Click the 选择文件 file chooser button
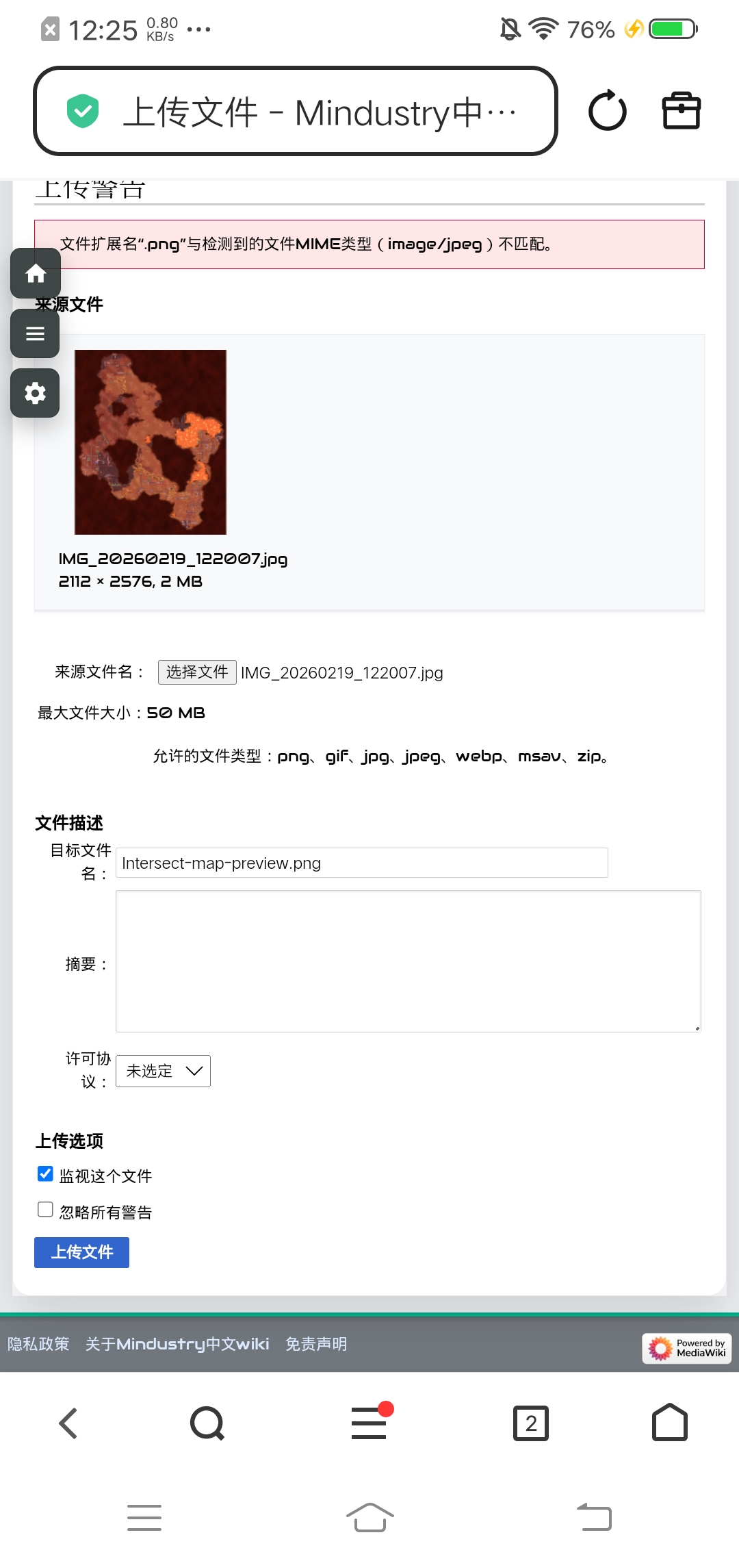739x1561 pixels. (x=197, y=672)
